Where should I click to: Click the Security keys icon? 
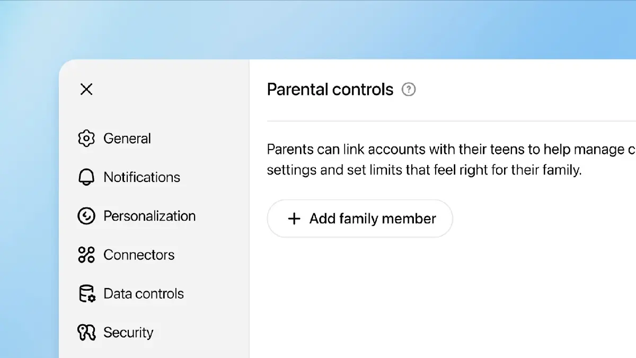(86, 333)
